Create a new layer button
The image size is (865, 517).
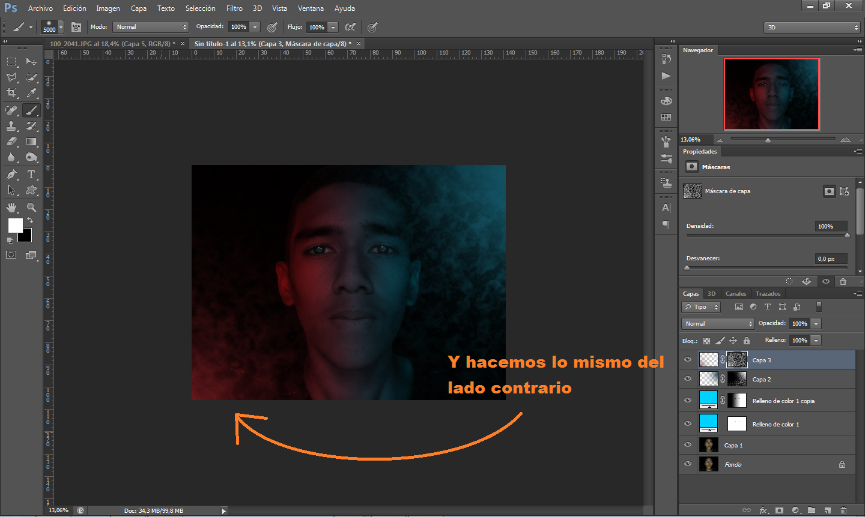tap(828, 510)
